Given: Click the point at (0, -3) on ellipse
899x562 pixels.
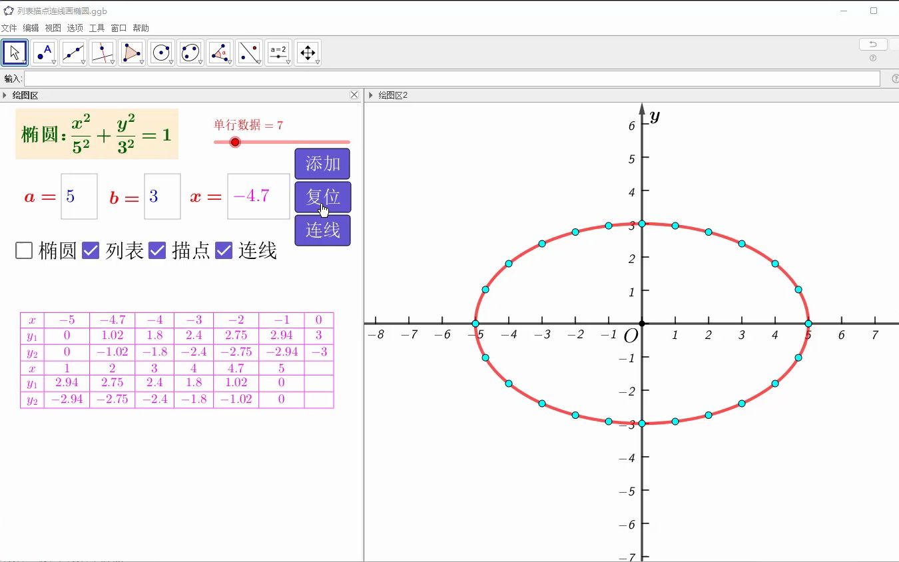Looking at the screenshot, I should (x=641, y=423).
